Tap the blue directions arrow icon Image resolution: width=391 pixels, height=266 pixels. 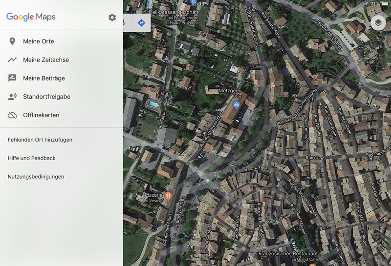141,22
